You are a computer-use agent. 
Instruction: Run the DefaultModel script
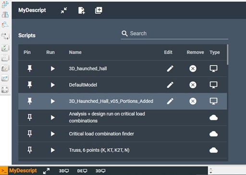click(52, 85)
